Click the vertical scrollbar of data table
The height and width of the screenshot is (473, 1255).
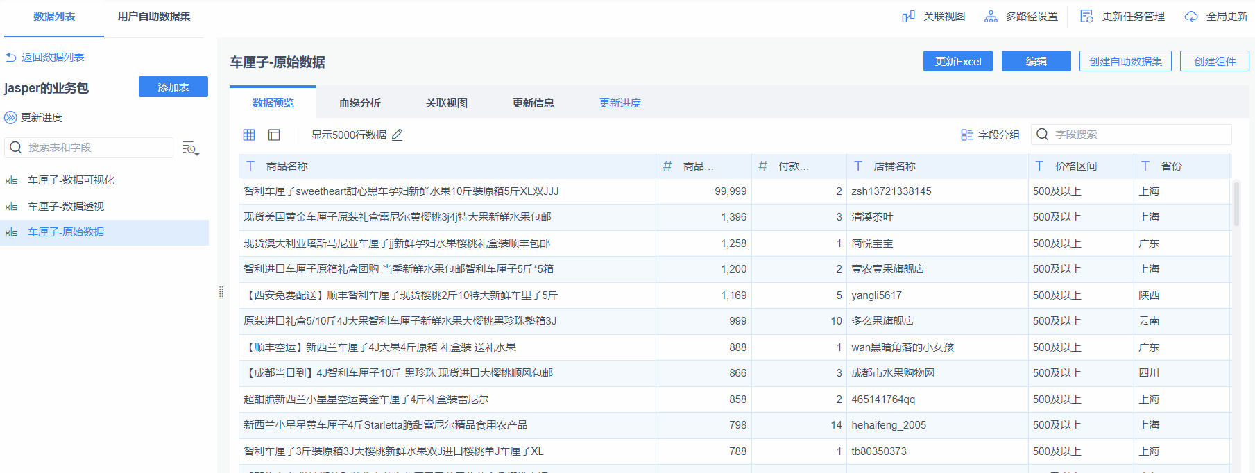(1236, 205)
